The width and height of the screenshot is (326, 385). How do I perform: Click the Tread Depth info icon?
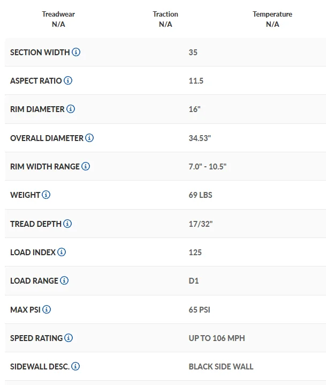[x=67, y=224]
